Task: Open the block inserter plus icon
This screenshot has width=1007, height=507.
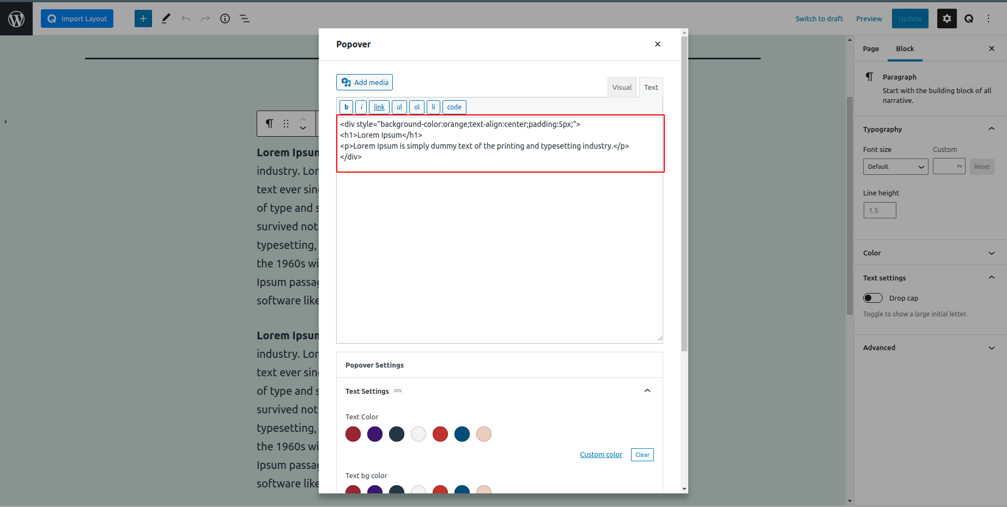Action: [143, 19]
